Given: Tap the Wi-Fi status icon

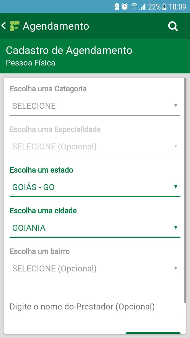Looking at the screenshot, I should point(134,7).
